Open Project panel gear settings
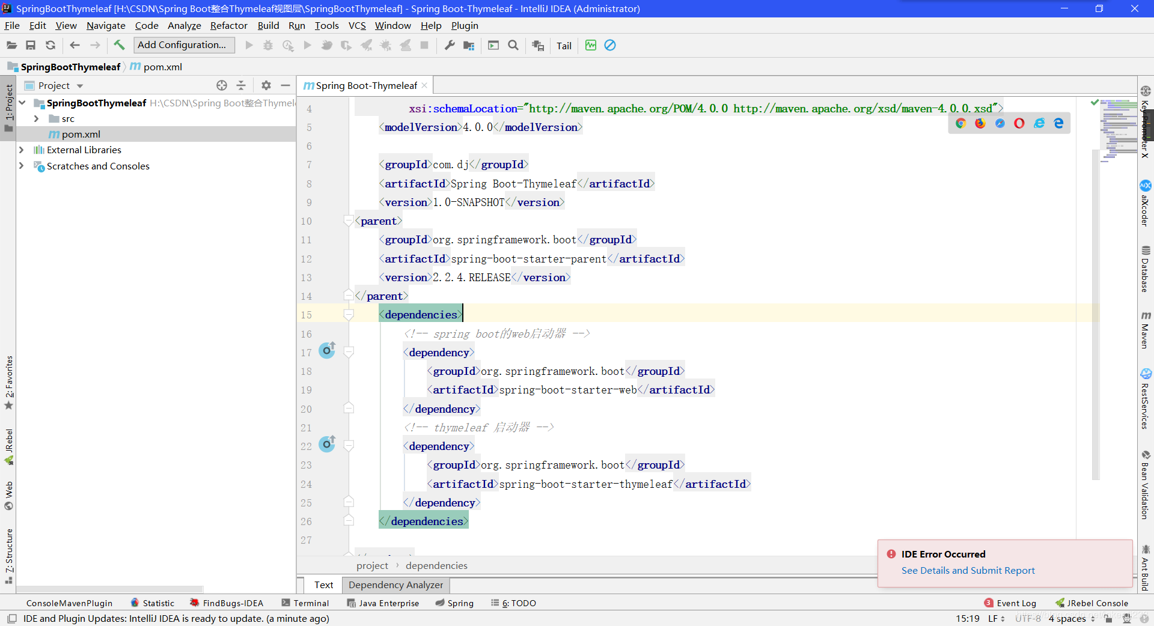 266,85
